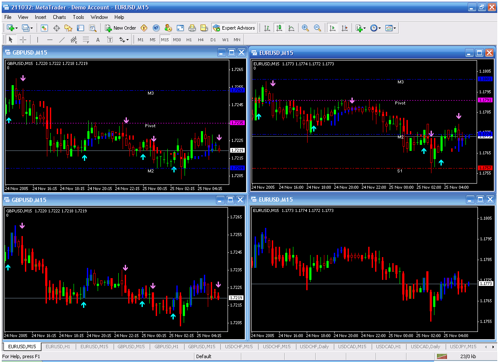Open the Navigator folder-star icon
The width and height of the screenshot is (499, 362).
pos(68,28)
